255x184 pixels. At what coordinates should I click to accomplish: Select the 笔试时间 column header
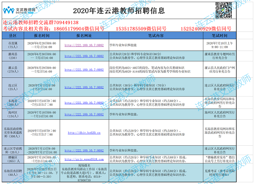pos(219,36)
